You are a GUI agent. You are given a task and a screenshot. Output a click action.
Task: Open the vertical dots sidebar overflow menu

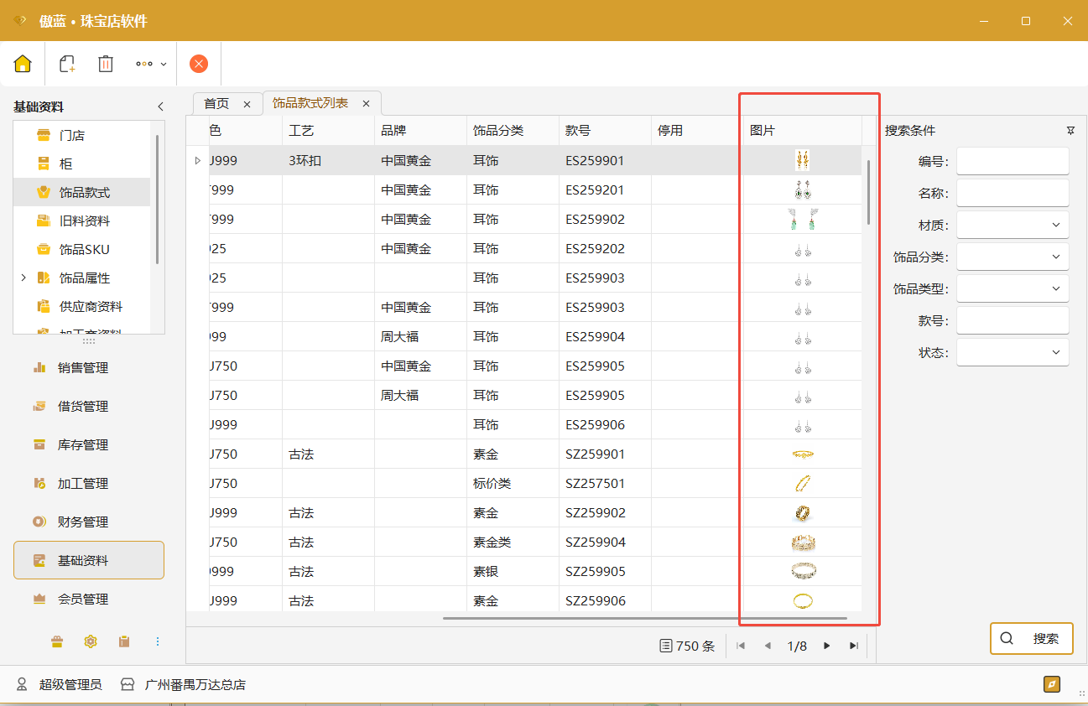click(158, 641)
